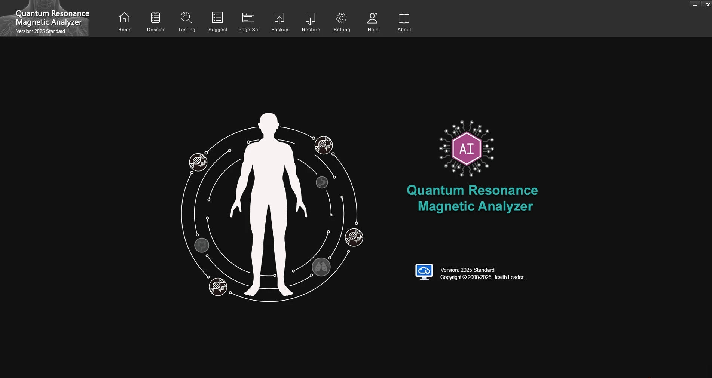Open Page Set options
The width and height of the screenshot is (712, 378).
pyautogui.click(x=249, y=22)
